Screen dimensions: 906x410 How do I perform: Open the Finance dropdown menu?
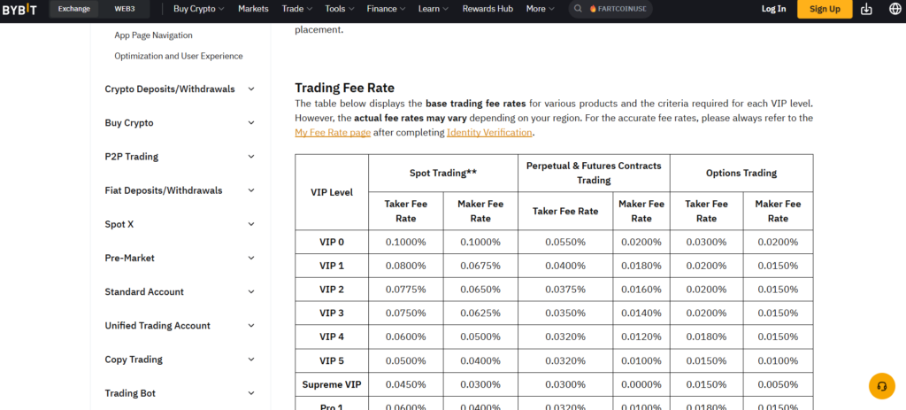point(386,9)
